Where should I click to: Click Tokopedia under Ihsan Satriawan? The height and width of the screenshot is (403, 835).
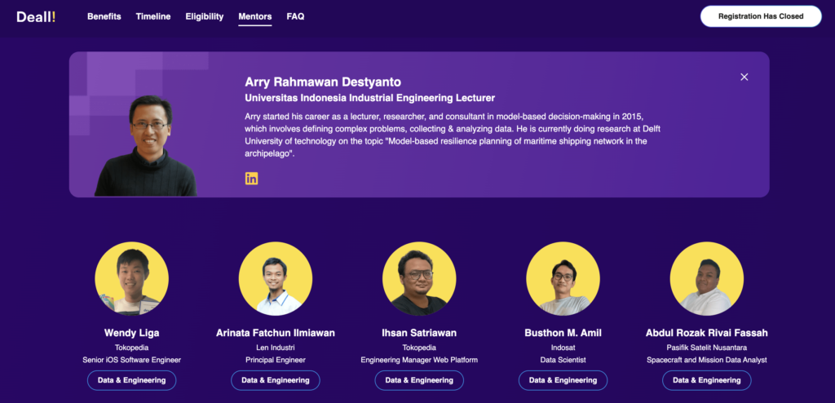coord(419,348)
